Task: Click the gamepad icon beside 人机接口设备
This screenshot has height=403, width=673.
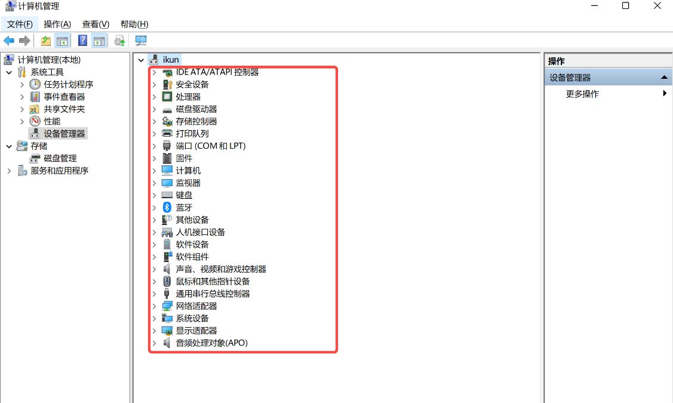Action: coord(167,232)
